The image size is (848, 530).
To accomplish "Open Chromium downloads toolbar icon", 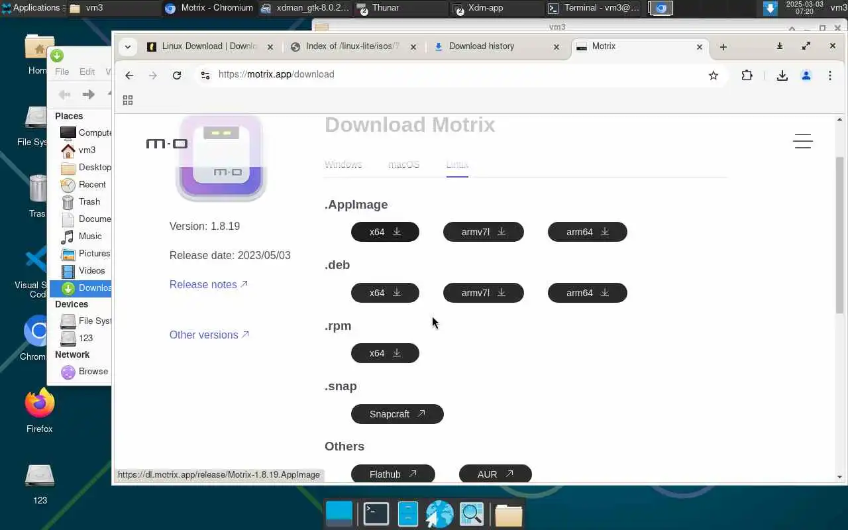I will click(x=782, y=76).
